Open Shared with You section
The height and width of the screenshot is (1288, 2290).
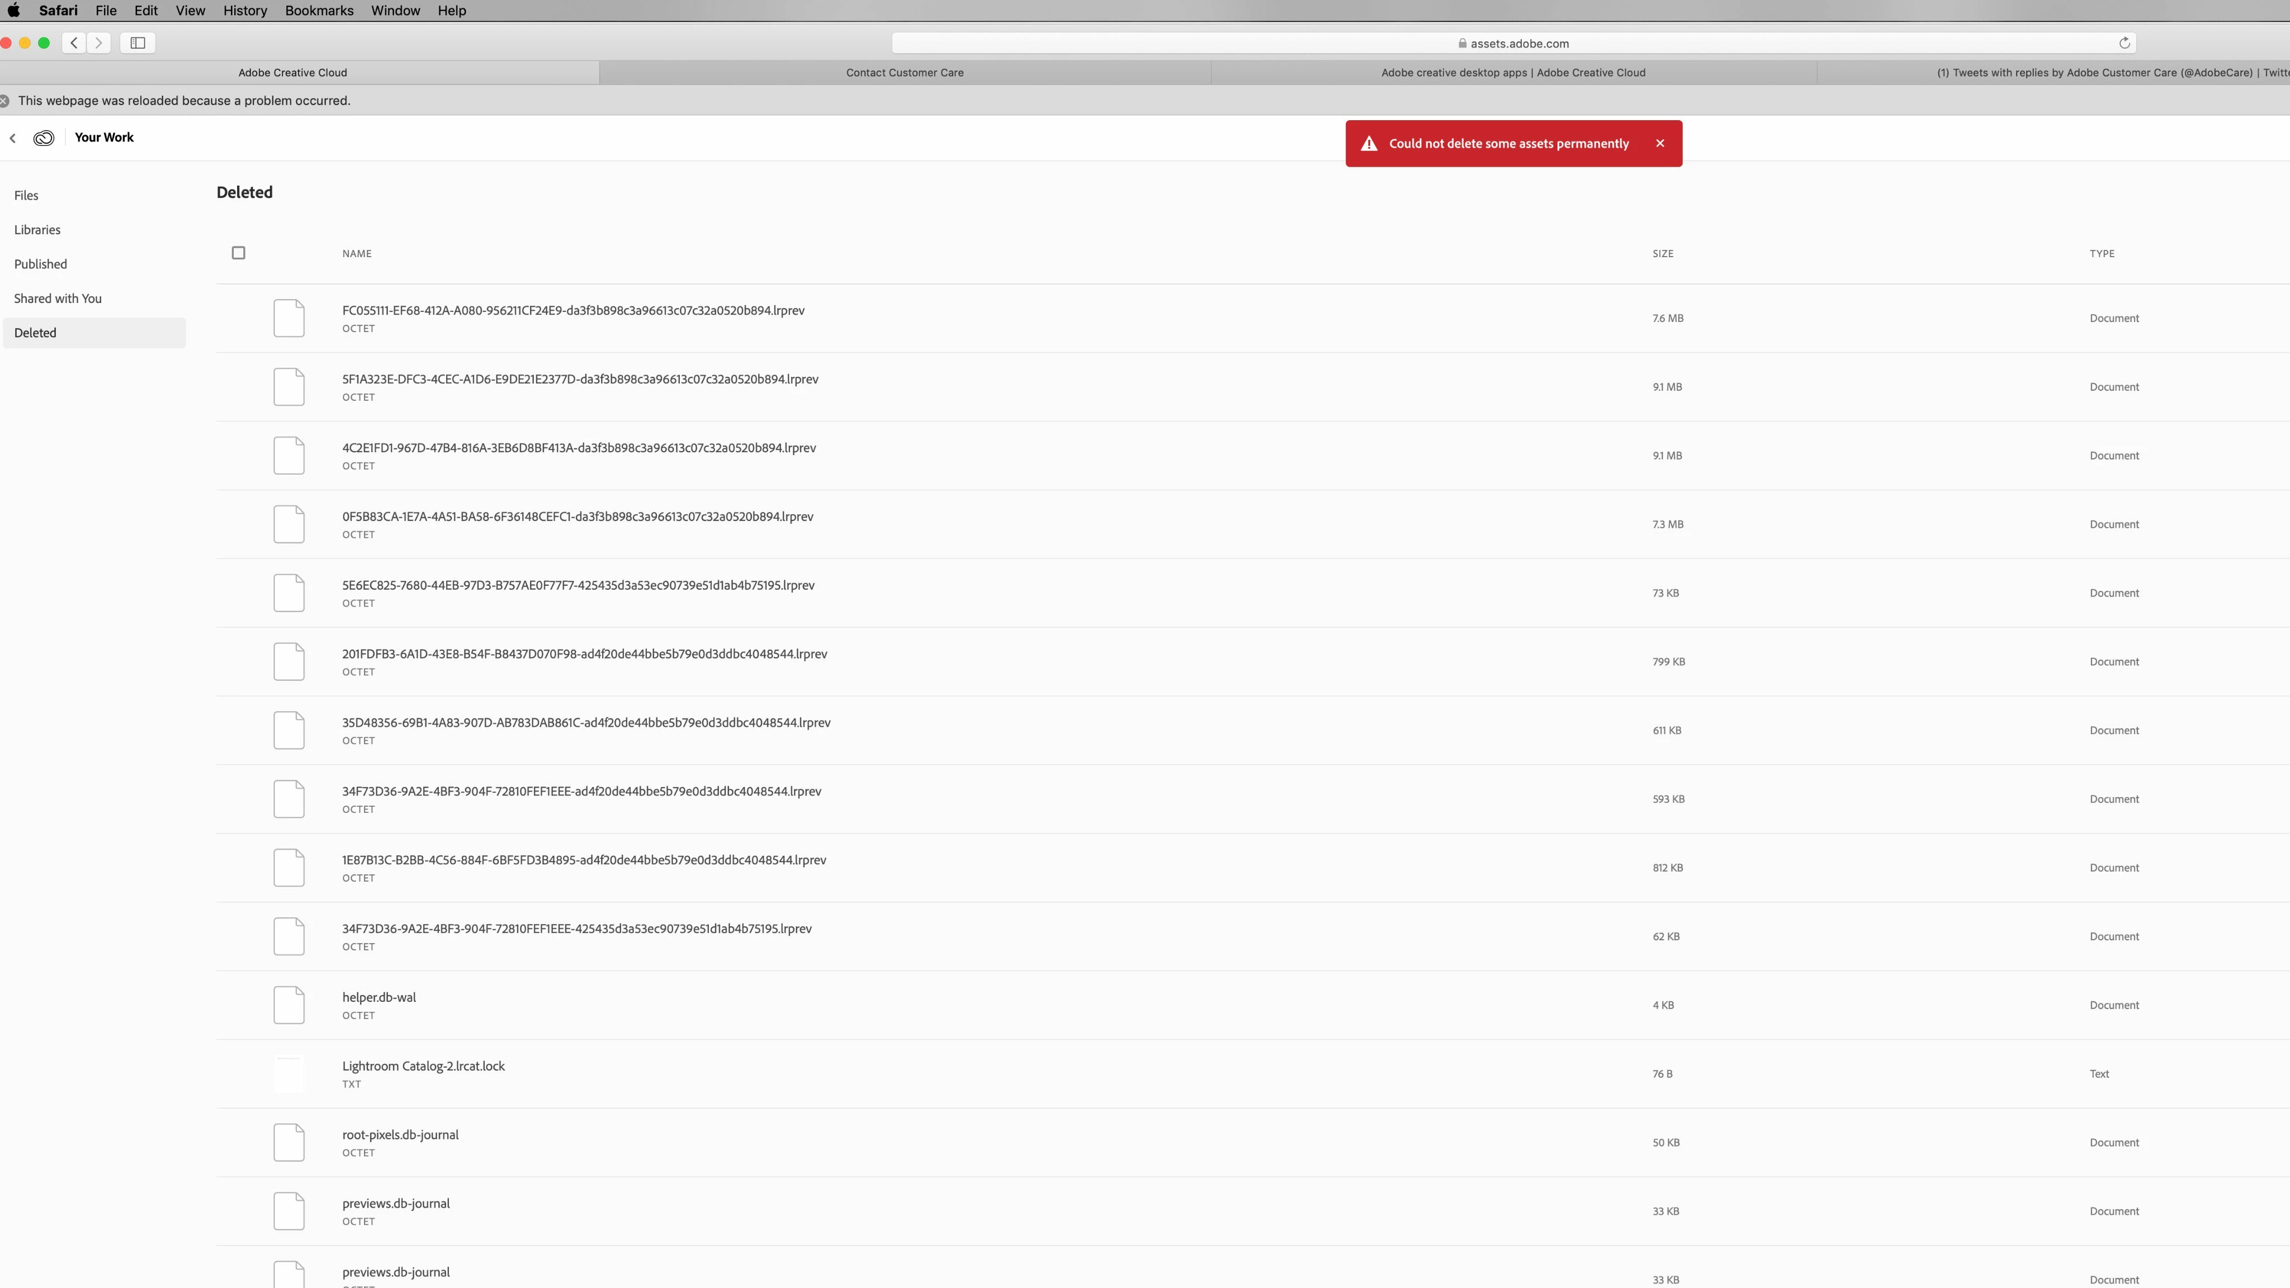coord(58,299)
